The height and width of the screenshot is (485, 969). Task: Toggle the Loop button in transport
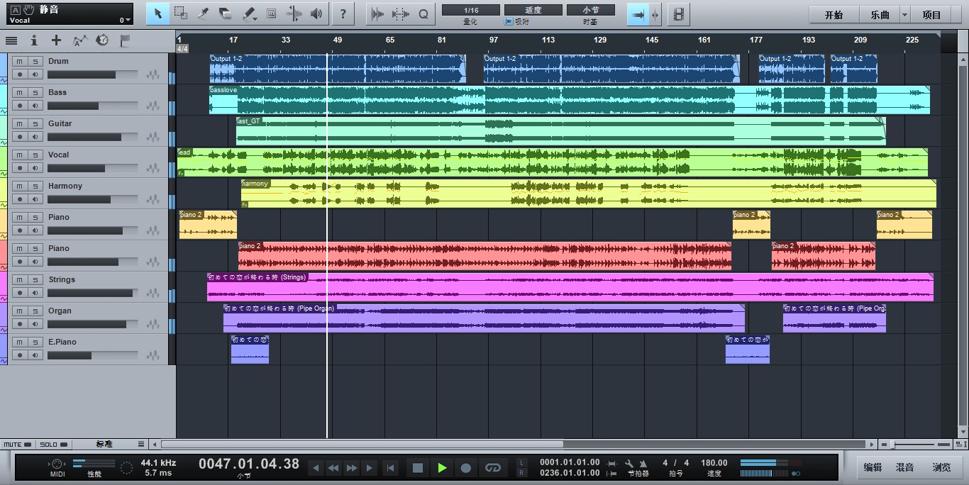[x=493, y=468]
